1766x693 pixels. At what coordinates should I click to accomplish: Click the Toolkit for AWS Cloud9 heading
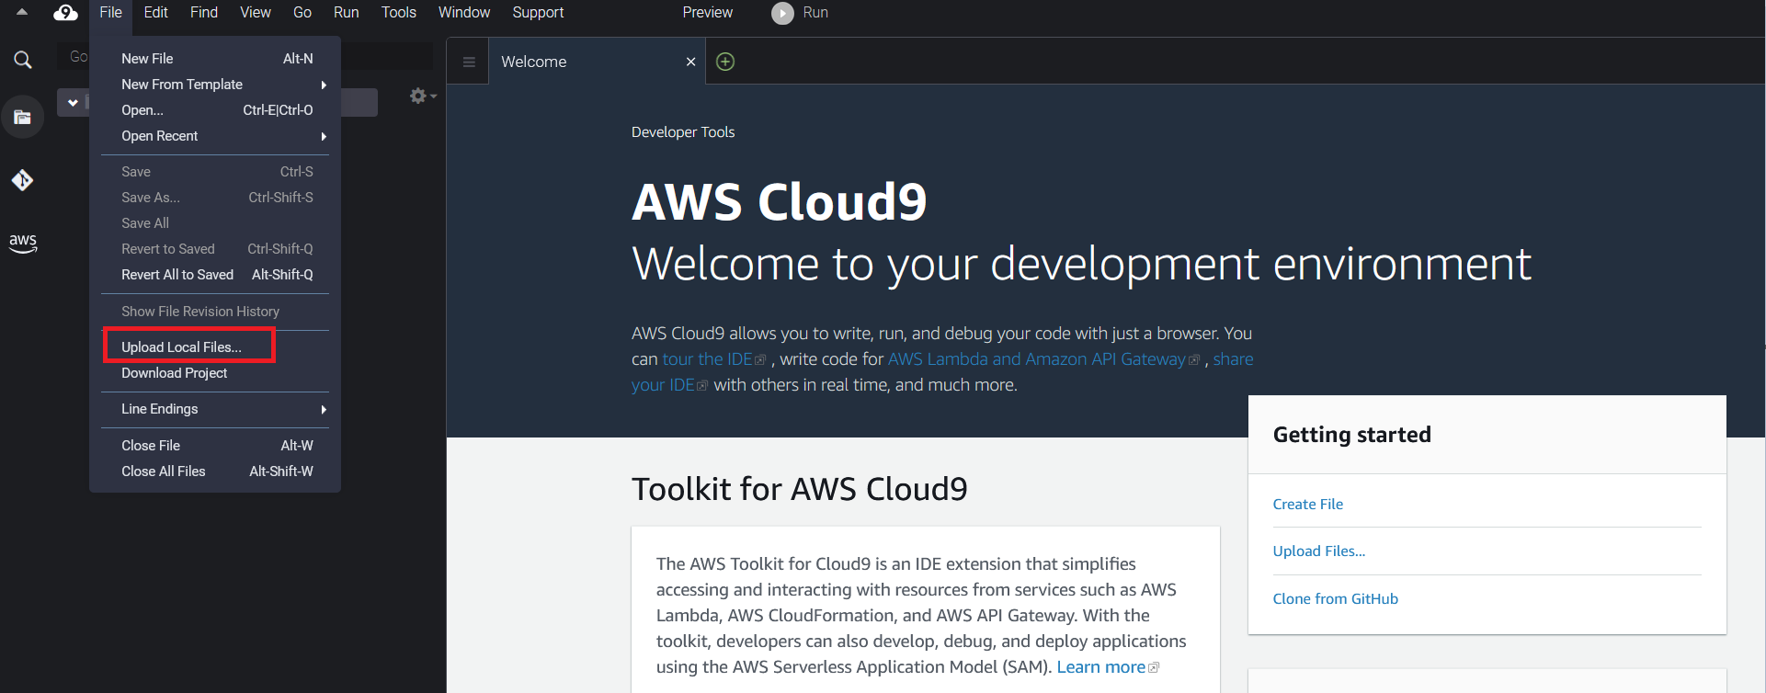click(x=799, y=488)
